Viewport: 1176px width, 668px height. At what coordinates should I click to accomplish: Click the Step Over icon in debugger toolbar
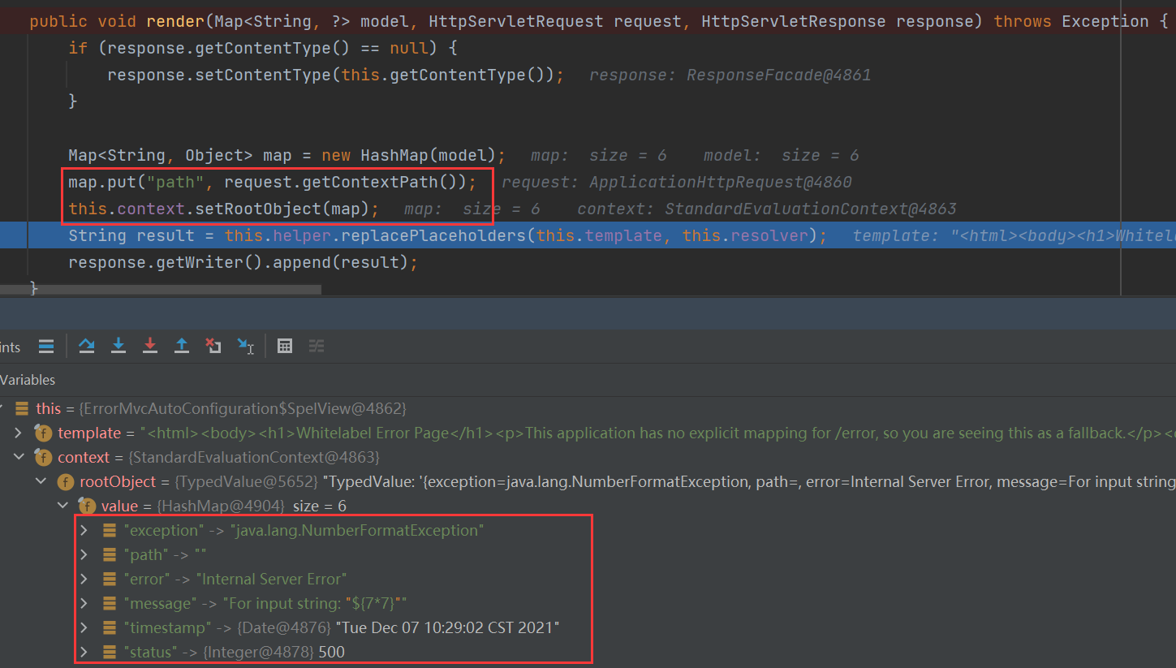point(87,346)
